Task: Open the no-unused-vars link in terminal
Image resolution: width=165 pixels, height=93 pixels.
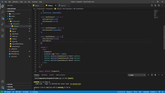Action: 76,84
